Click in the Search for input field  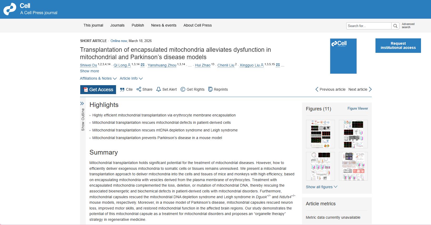point(368,26)
